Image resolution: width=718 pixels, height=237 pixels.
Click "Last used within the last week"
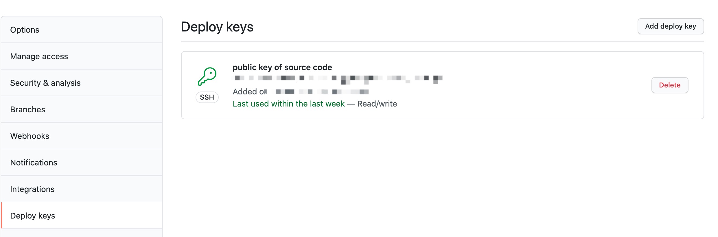click(289, 104)
